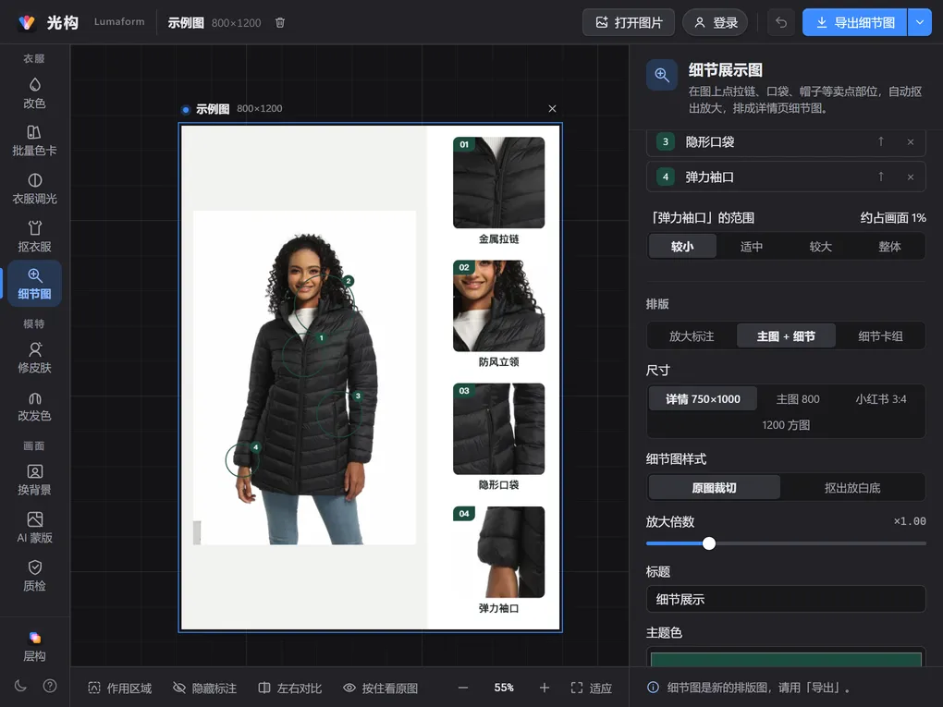Screen dimensions: 943x707
Task: Choose size 小红书 3:4
Action: tap(881, 399)
